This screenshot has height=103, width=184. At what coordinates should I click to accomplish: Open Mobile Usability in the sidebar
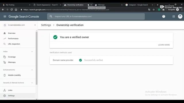tap(18, 75)
